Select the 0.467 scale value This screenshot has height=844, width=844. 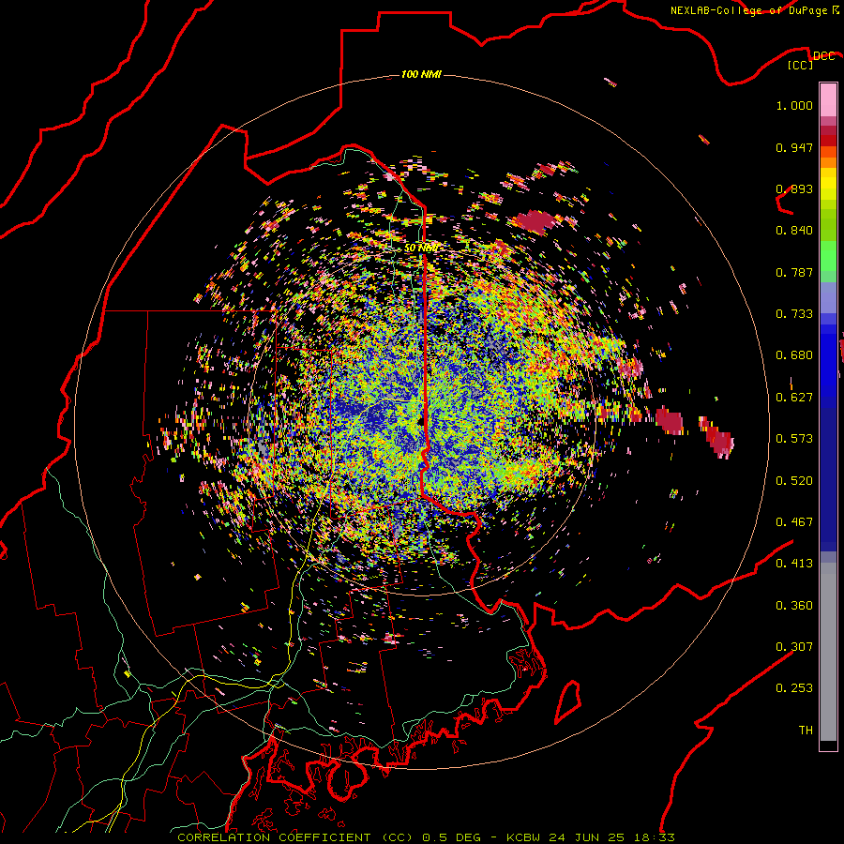pos(794,522)
